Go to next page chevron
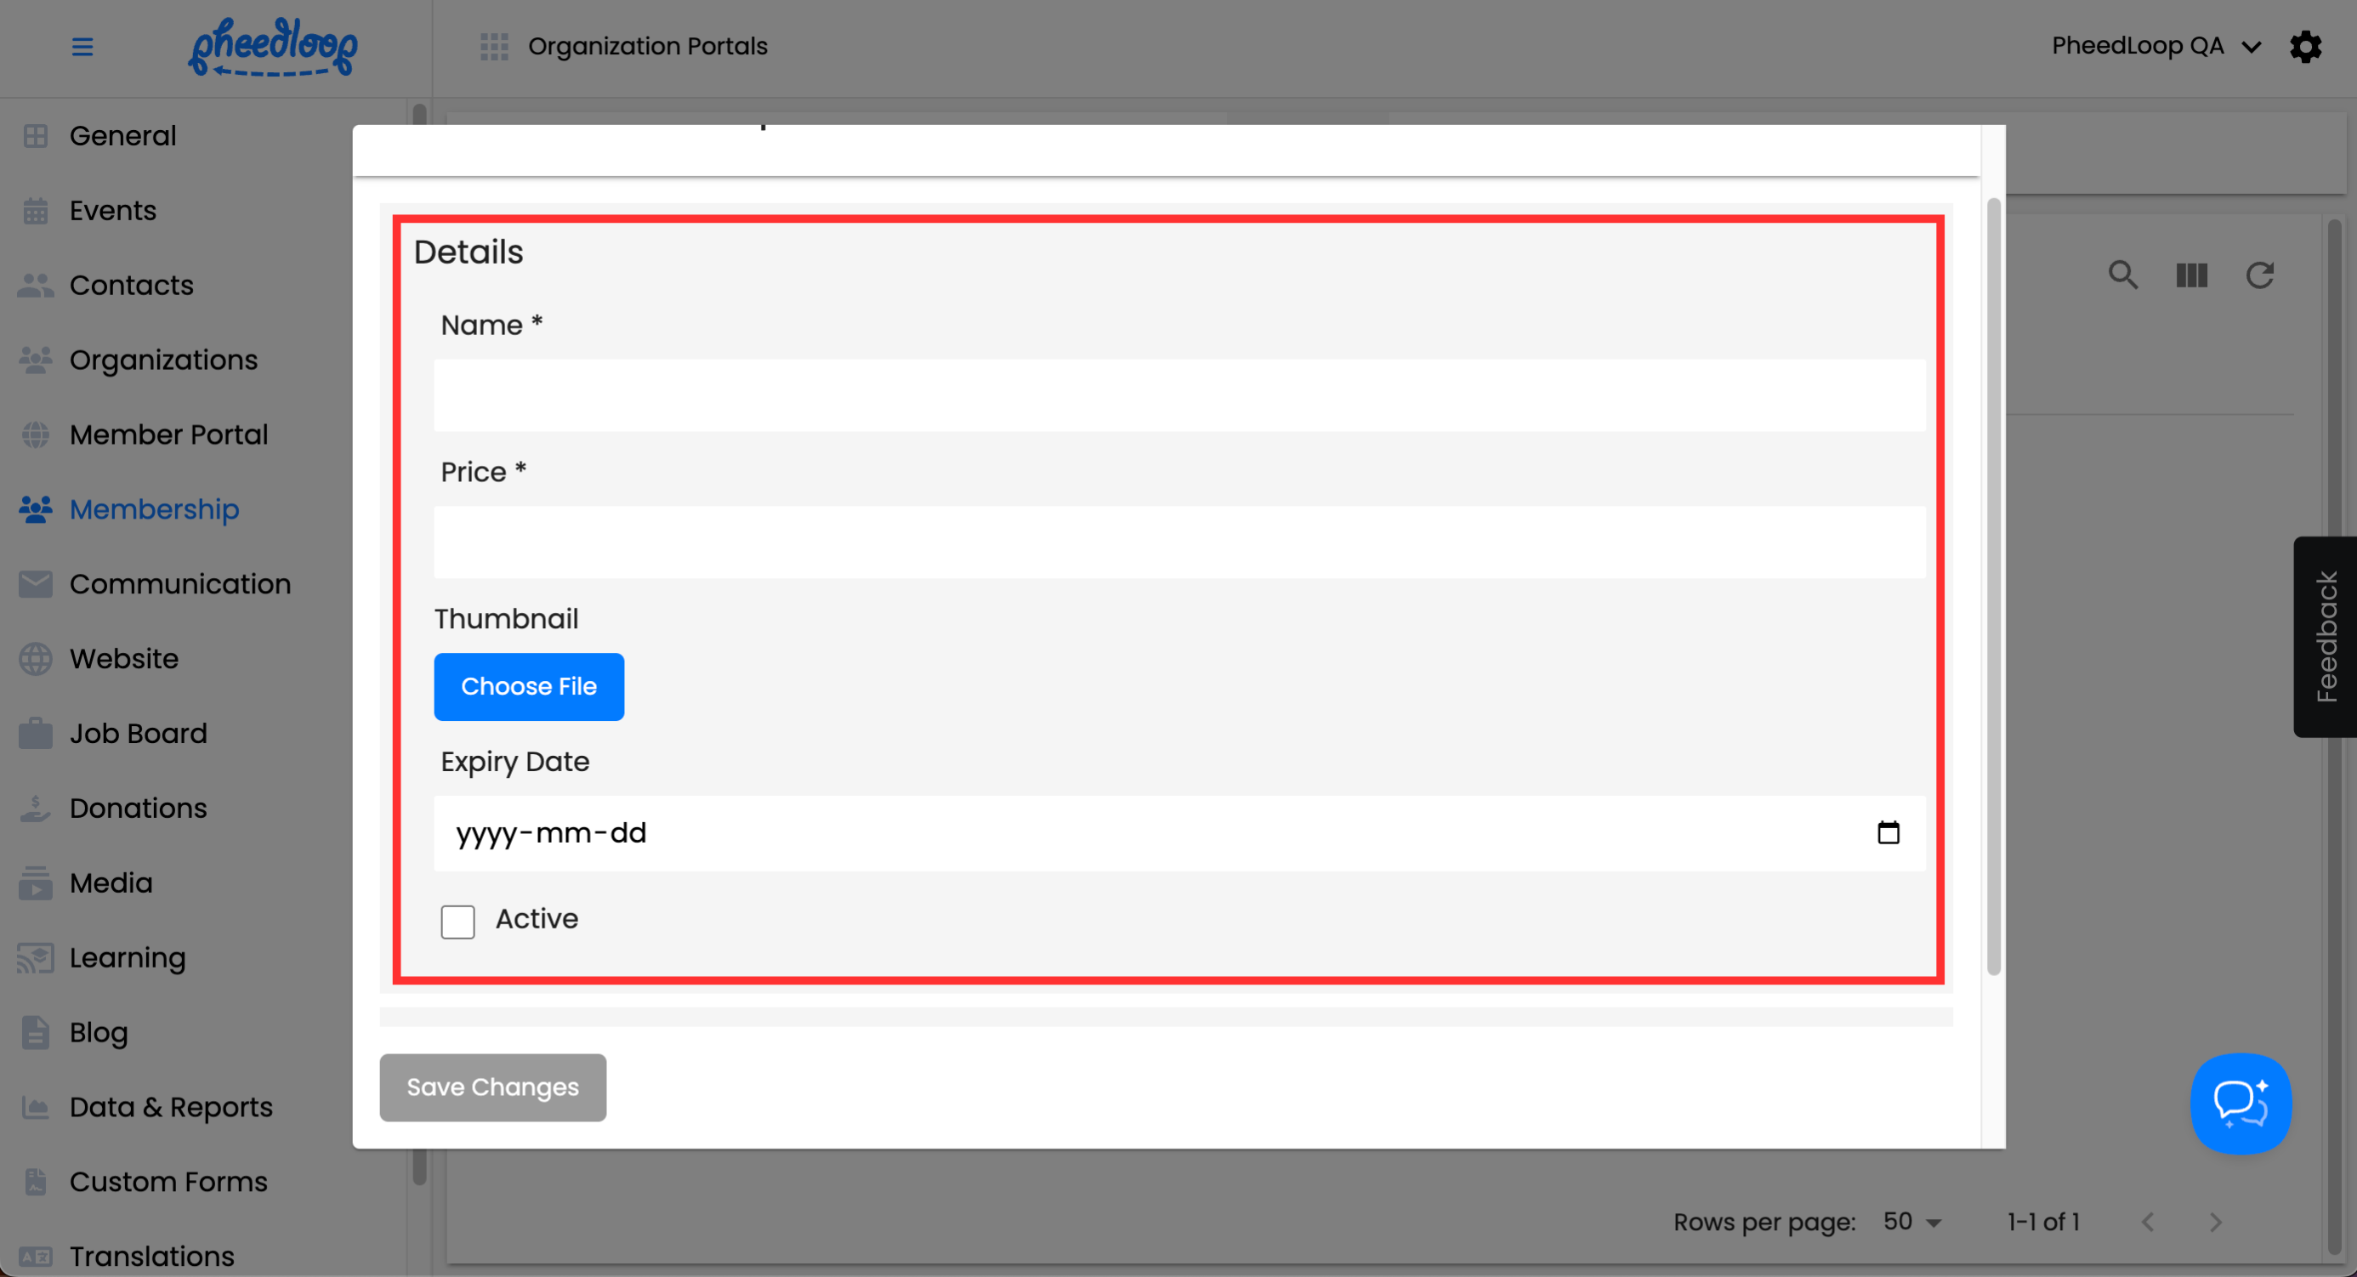2357x1277 pixels. point(2215,1222)
